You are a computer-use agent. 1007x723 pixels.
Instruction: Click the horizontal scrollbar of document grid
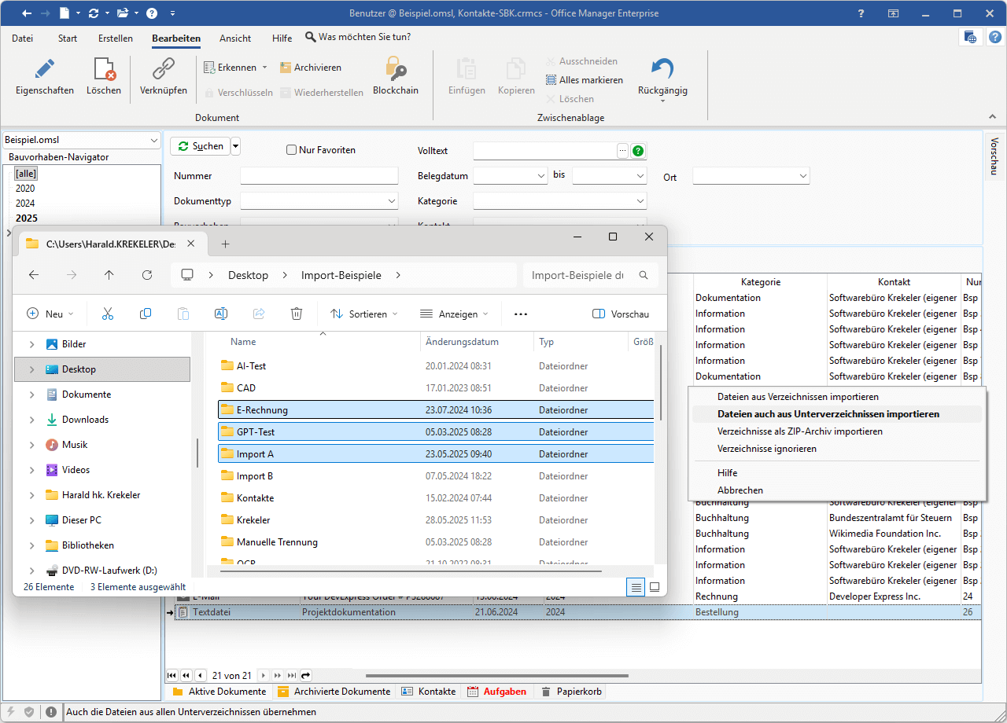[496, 675]
